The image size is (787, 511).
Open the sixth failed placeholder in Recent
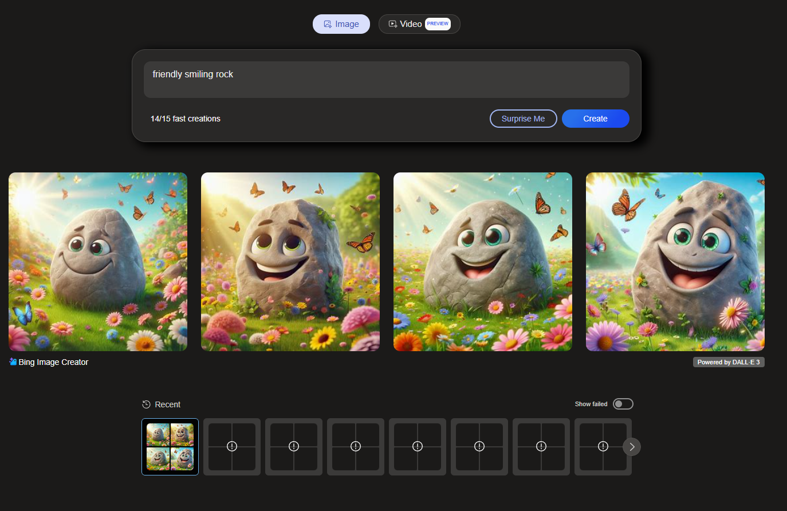click(541, 447)
